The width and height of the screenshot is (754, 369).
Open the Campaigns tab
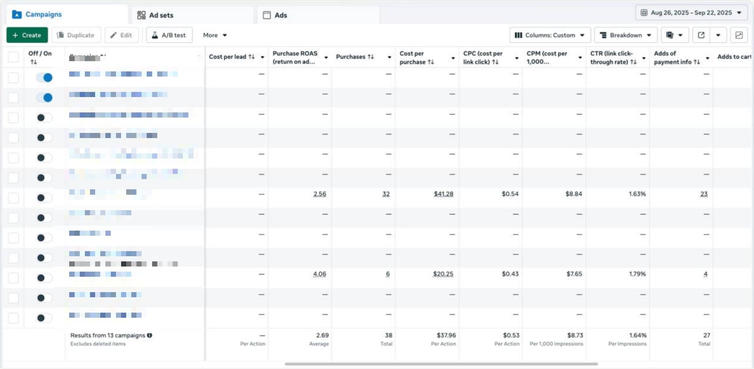(67, 14)
